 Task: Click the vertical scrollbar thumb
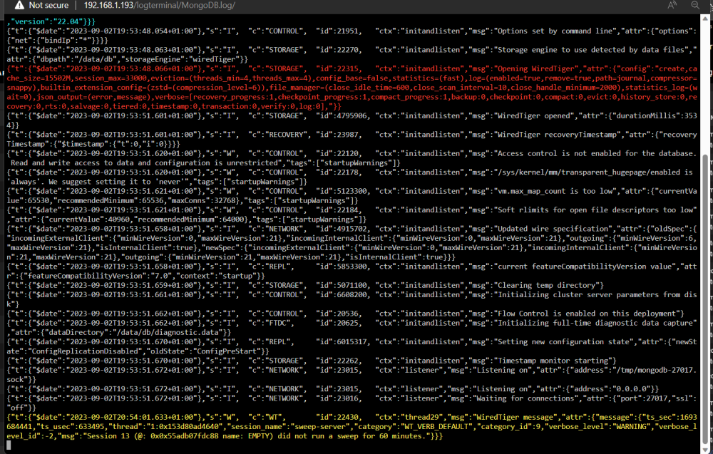pyautogui.click(x=706, y=298)
